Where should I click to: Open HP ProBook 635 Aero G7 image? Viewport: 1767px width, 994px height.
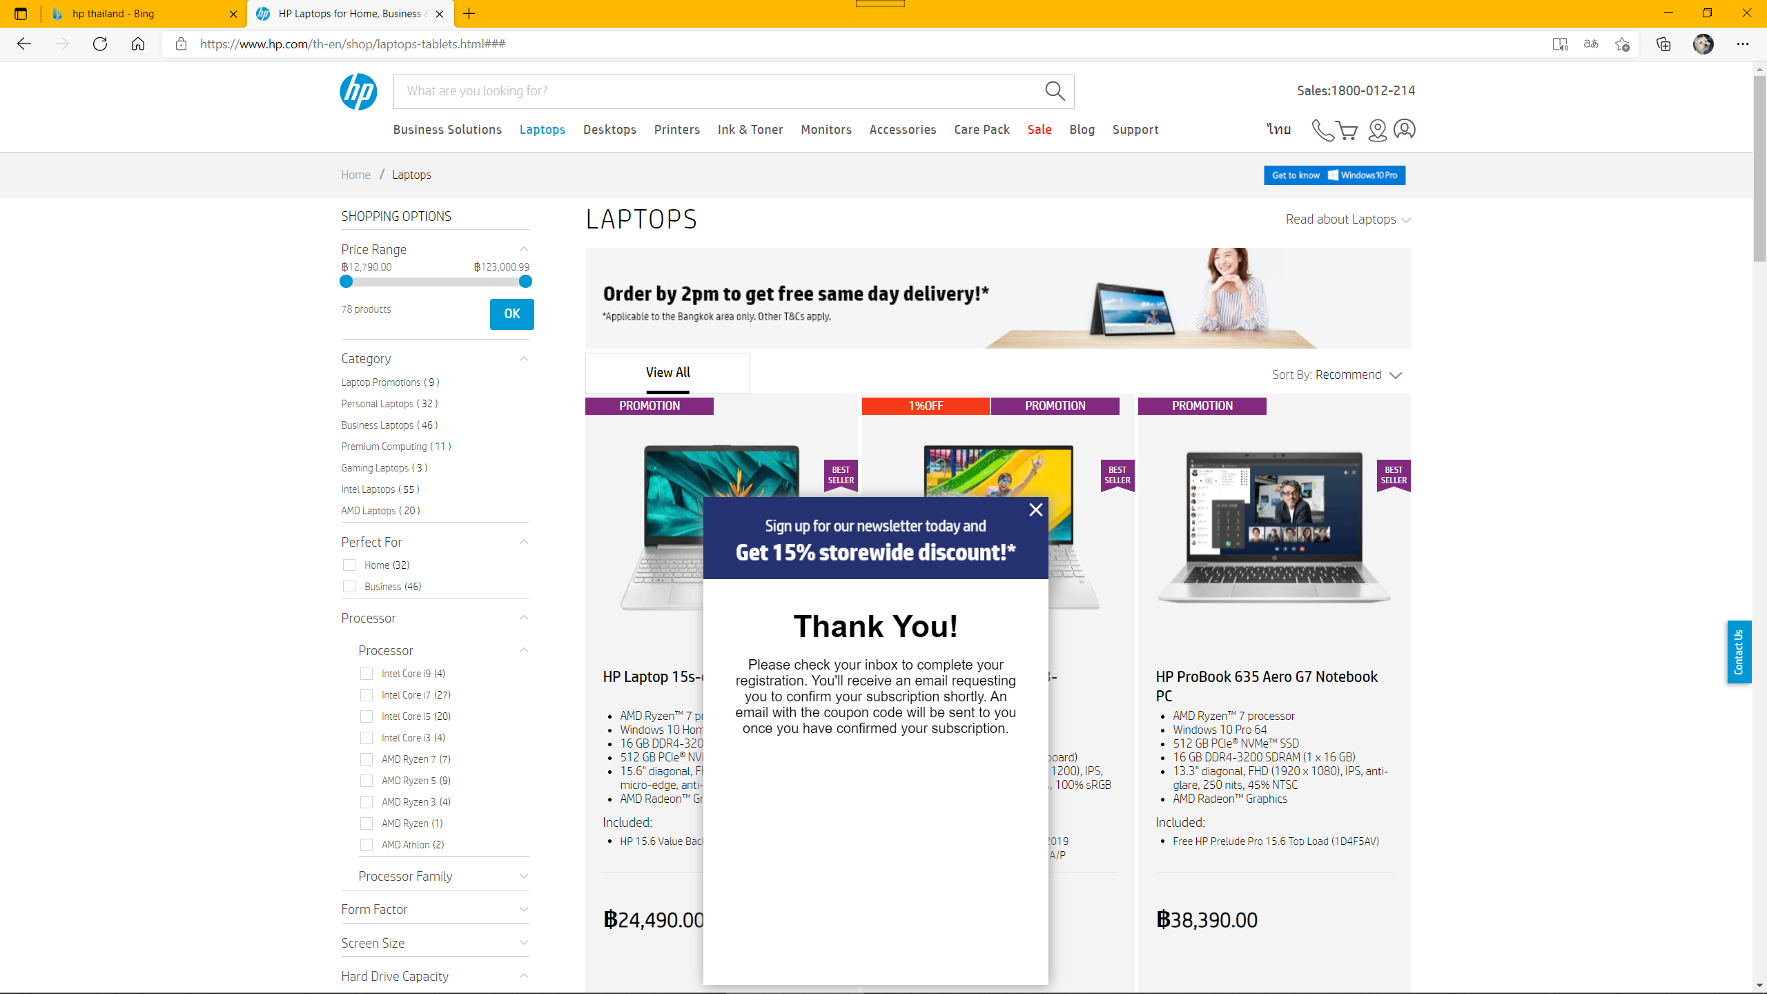[x=1274, y=528]
